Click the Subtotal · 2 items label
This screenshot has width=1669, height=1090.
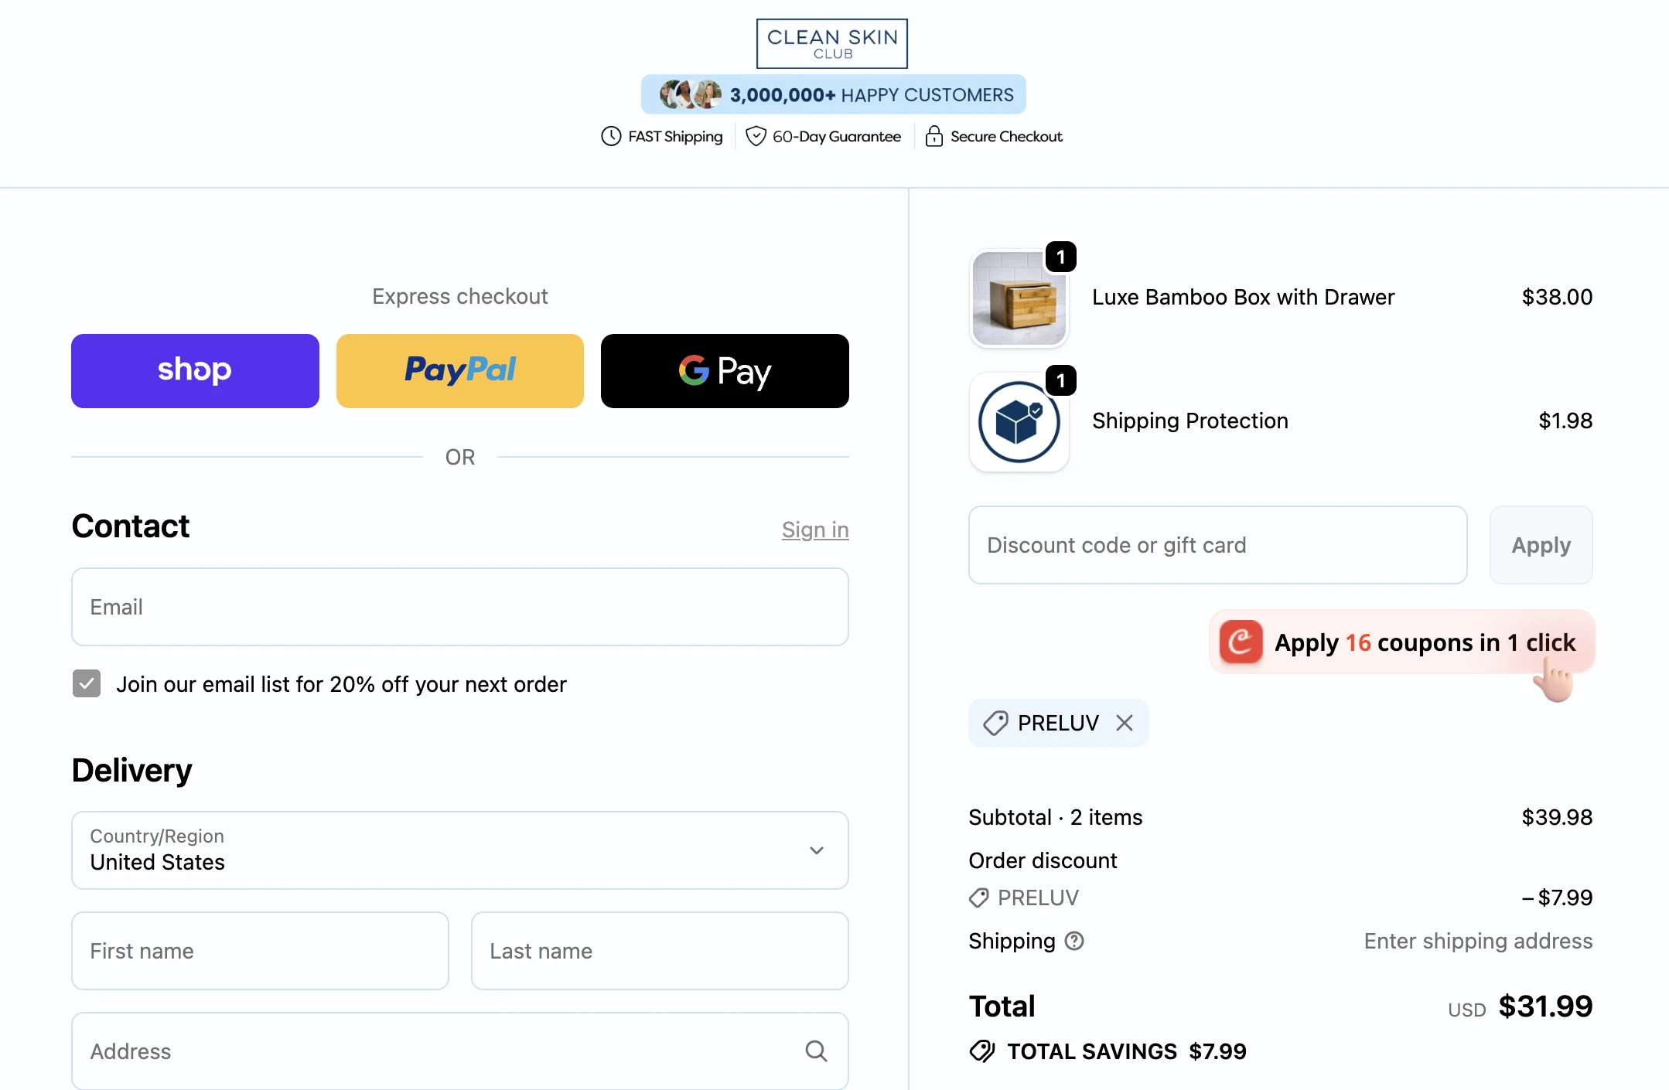click(1055, 817)
